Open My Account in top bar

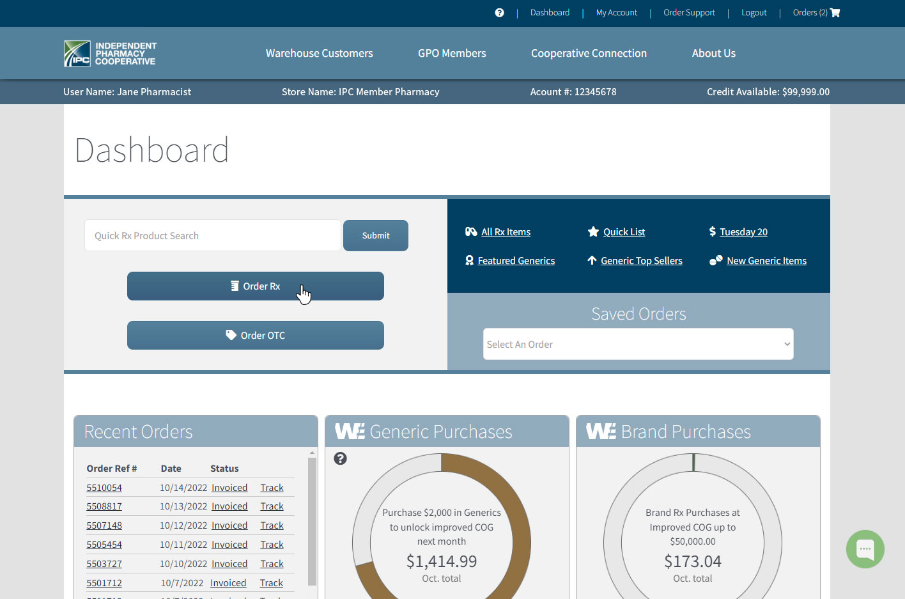[x=617, y=13]
